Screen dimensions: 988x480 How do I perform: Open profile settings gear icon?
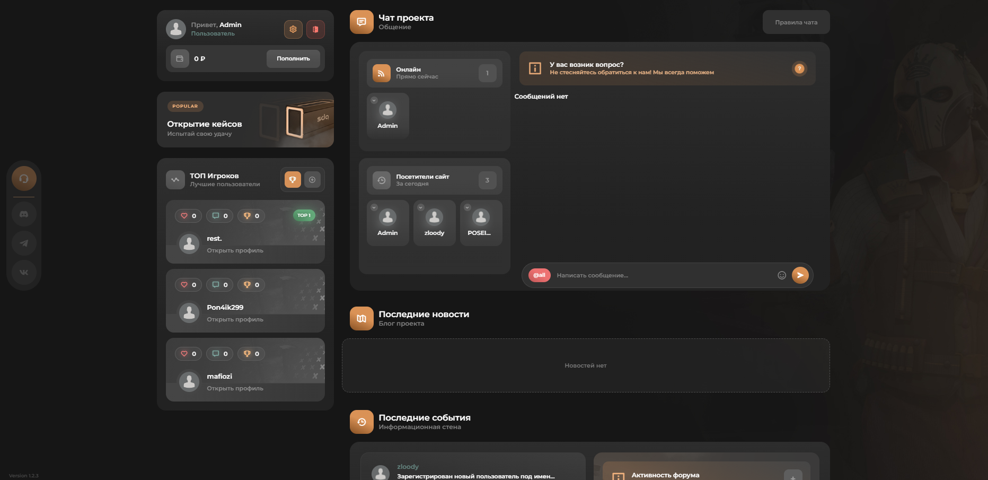point(293,29)
